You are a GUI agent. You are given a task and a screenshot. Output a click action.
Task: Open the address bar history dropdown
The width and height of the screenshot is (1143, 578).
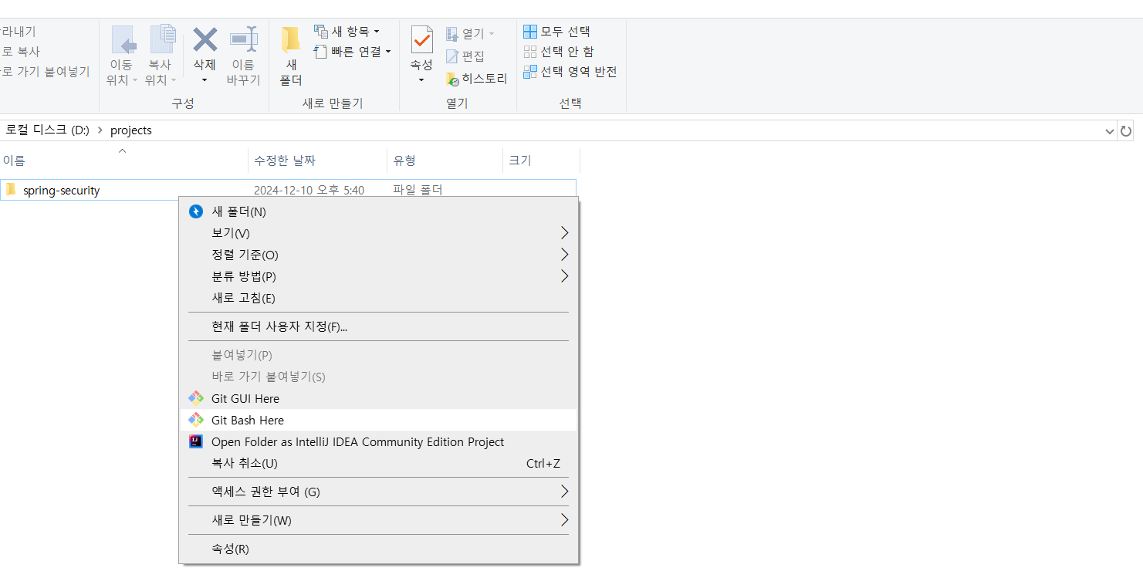(x=1110, y=131)
